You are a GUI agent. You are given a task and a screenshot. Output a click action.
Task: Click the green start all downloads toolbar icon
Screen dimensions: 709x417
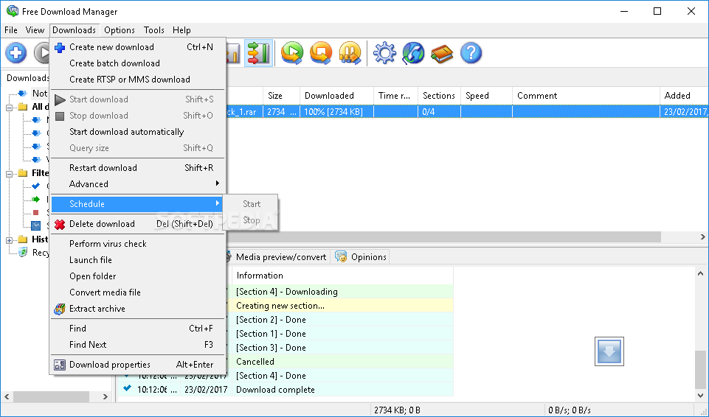coord(292,53)
